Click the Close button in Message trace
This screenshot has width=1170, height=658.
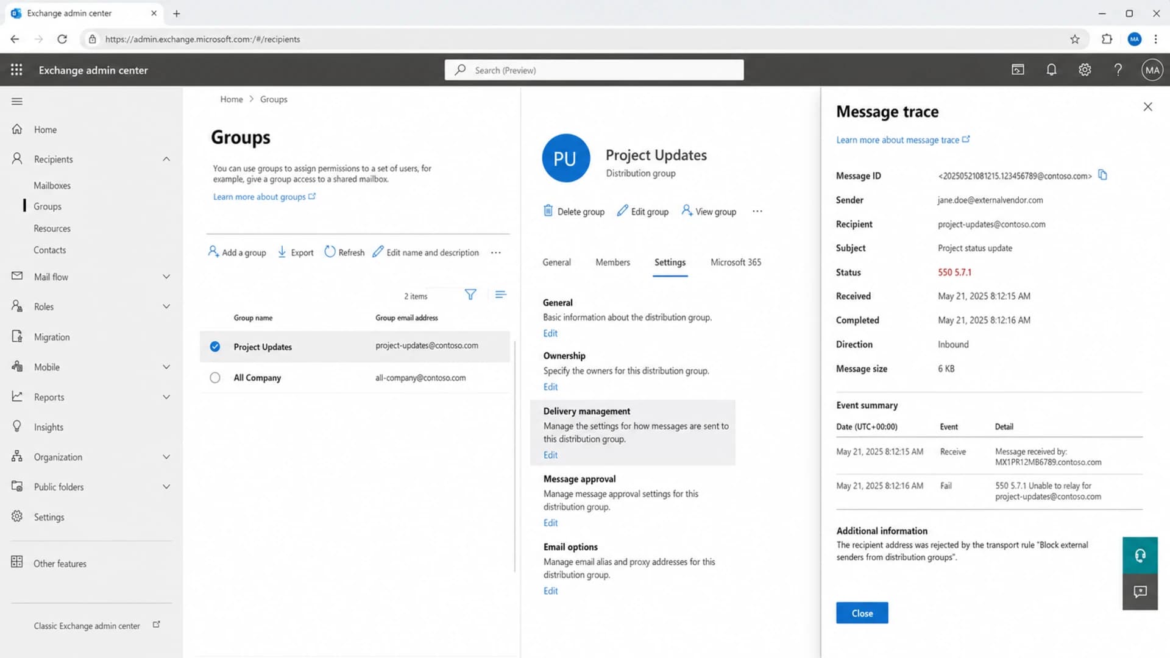(862, 613)
